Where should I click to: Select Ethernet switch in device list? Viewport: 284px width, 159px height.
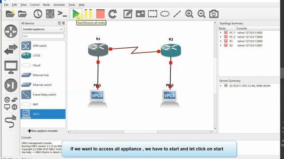[x=43, y=85]
